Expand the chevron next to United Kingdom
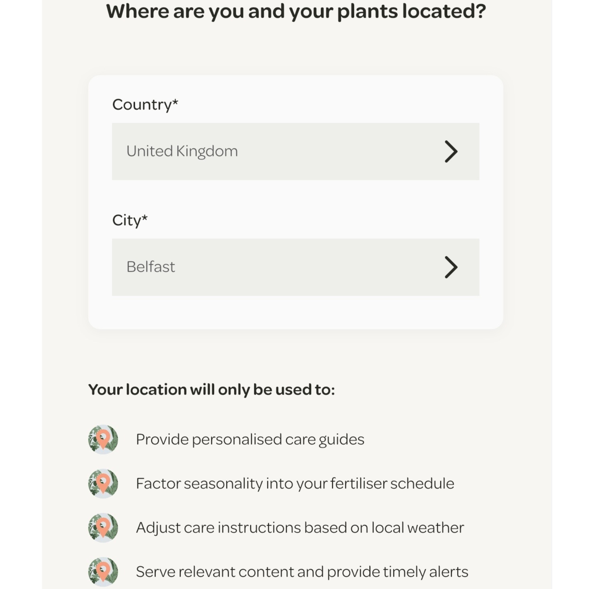The width and height of the screenshot is (589, 589). coord(451,151)
